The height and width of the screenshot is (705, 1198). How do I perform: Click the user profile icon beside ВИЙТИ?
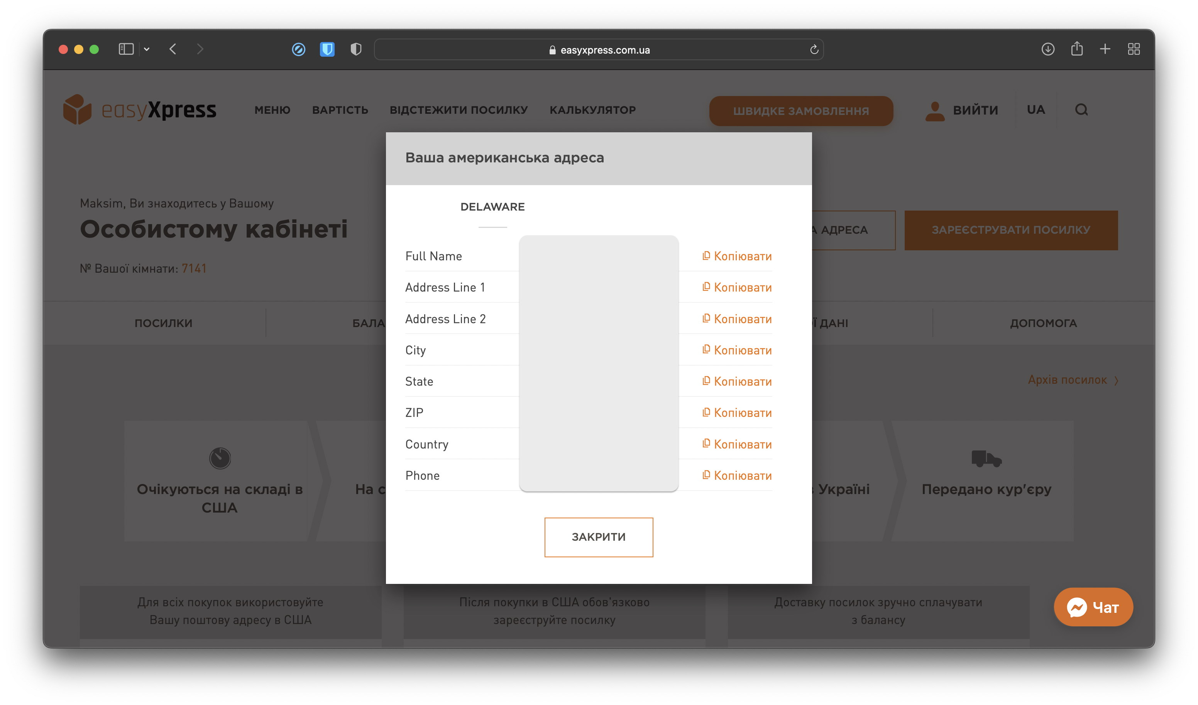[x=935, y=111]
